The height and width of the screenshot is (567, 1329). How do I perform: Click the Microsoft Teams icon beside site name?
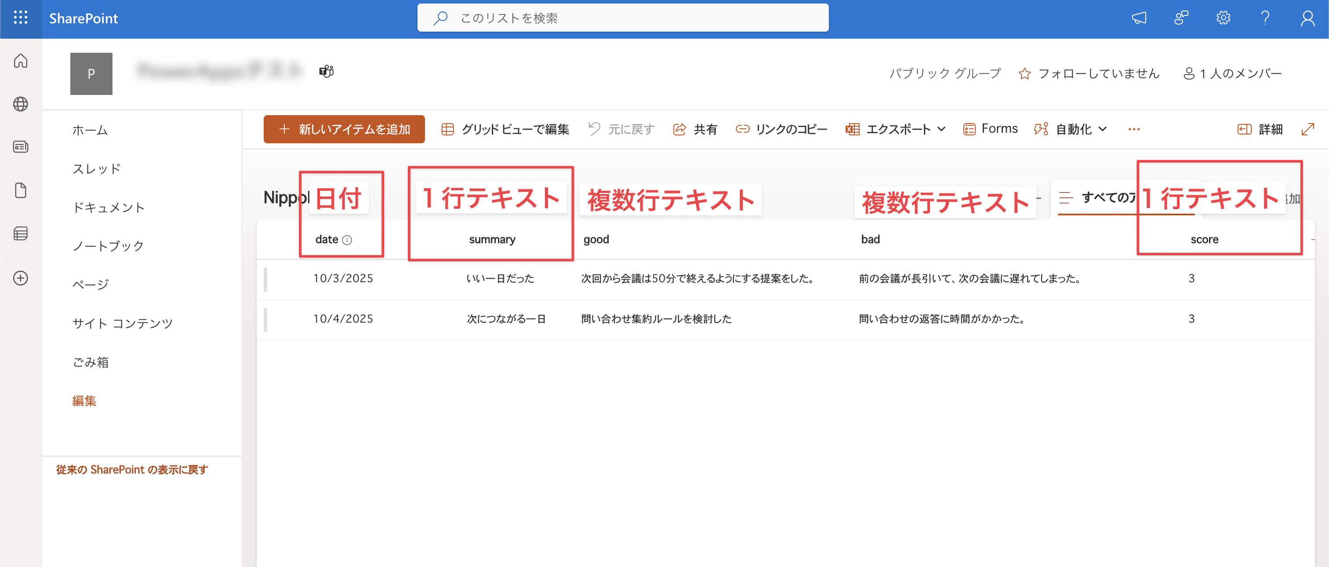[326, 71]
